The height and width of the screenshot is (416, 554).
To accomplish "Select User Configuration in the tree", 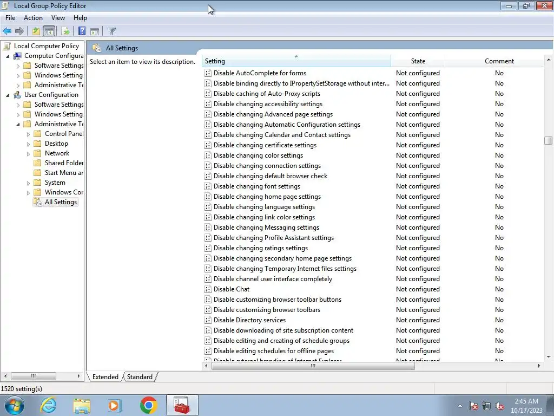I will [51, 95].
